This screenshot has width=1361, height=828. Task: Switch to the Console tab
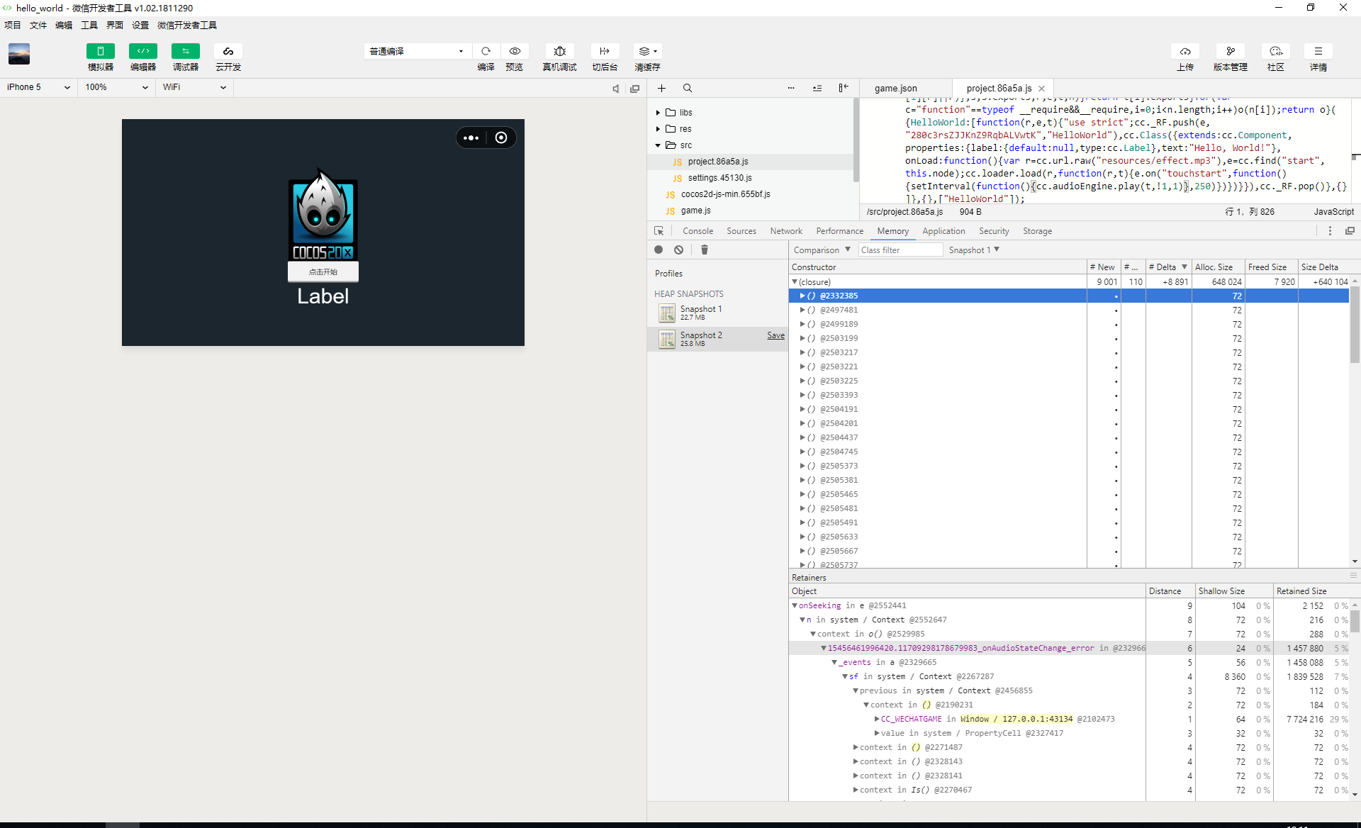[x=698, y=231]
